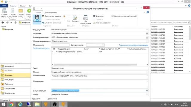
Task: Click the Корреспондент column header
Action: click(64, 49)
